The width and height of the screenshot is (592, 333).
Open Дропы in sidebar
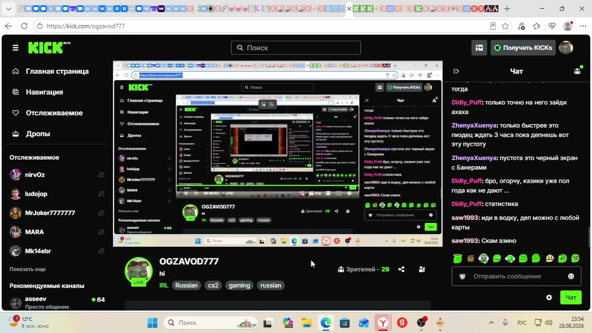[38, 134]
